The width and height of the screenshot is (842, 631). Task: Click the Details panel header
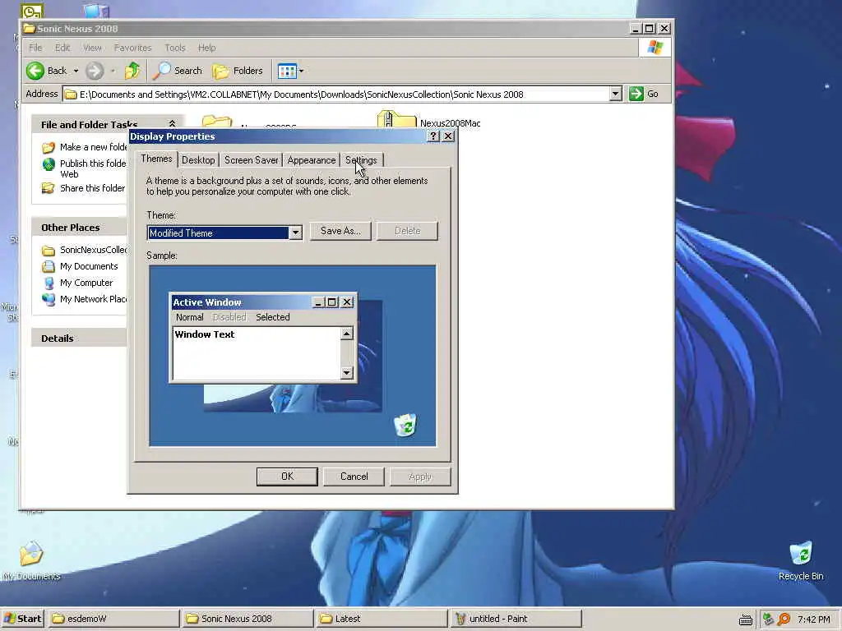tap(80, 338)
